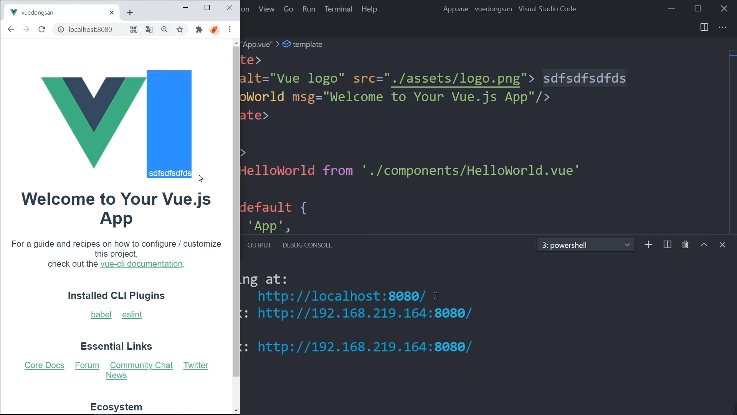The width and height of the screenshot is (737, 415).
Task: Click the translate page icon
Action: pyautogui.click(x=149, y=30)
